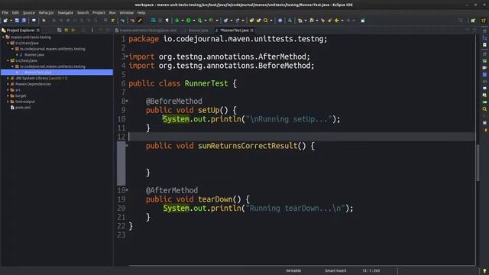
Task: Click the Open Task toolbar icon
Action: (x=258, y=21)
